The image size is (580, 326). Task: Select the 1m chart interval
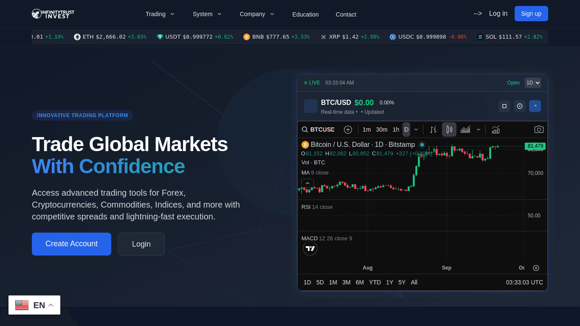(366, 129)
